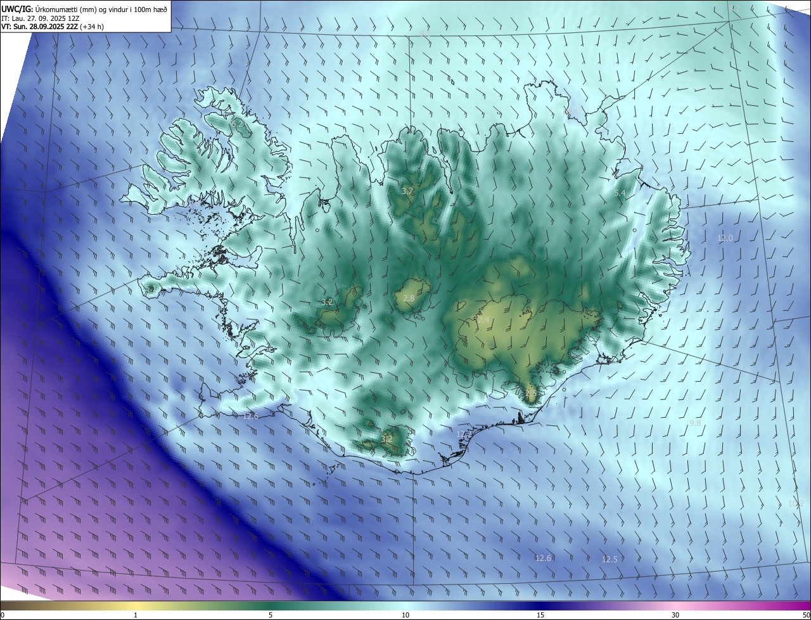Click the value label 9.8 on the map
Image resolution: width=811 pixels, height=620 pixels.
[x=695, y=423]
